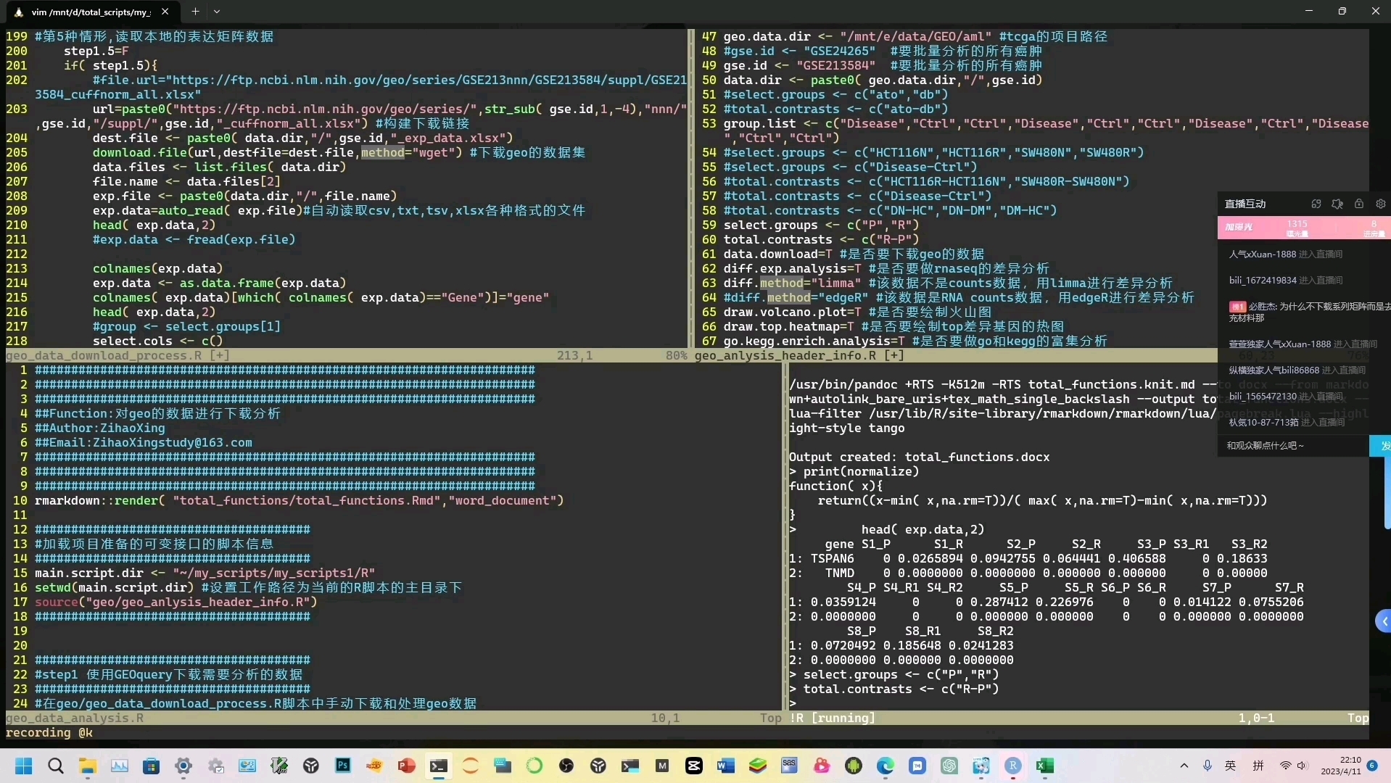This screenshot has width=1391, height=783.
Task: Open network and volume quick settings
Action: [1293, 766]
